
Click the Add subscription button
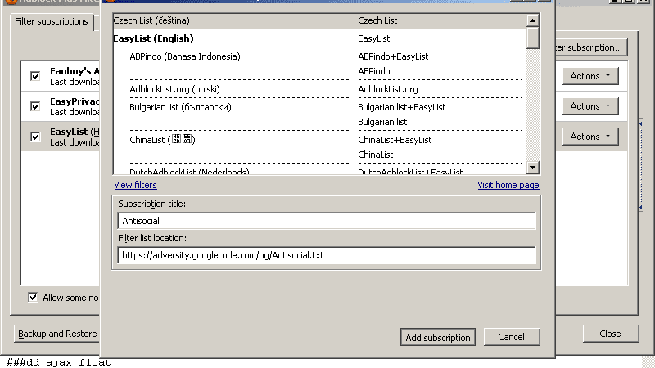coord(438,337)
